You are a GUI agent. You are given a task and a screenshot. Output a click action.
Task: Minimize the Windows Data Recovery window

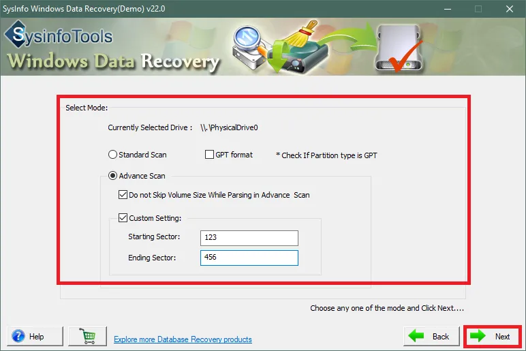click(447, 9)
